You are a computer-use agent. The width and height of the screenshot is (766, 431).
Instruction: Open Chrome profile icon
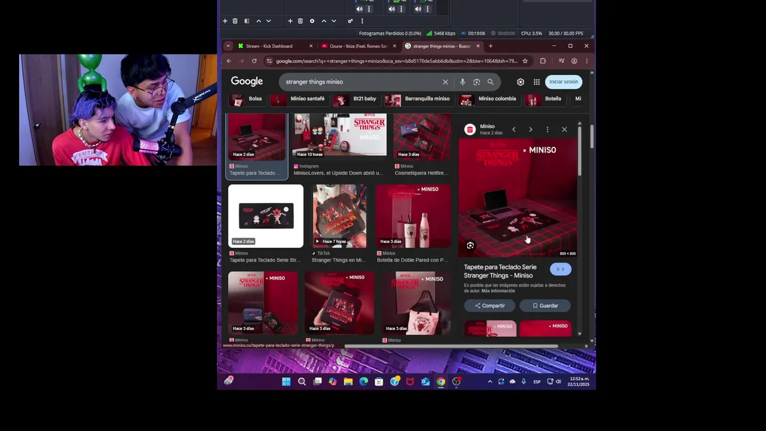574,61
